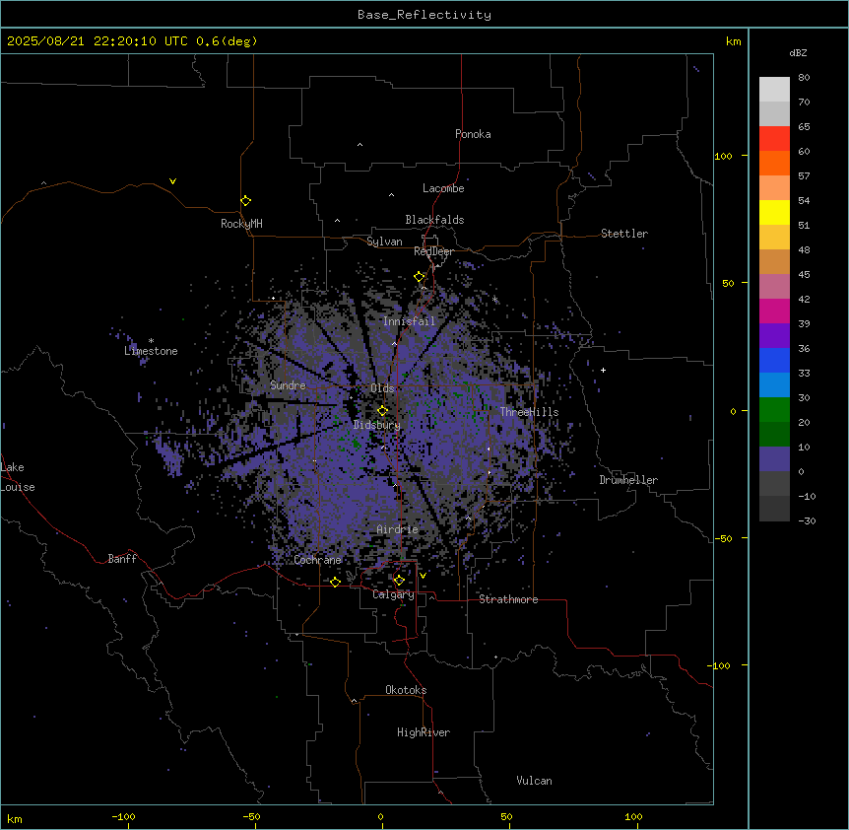Click the Lacombe city label

(x=443, y=188)
